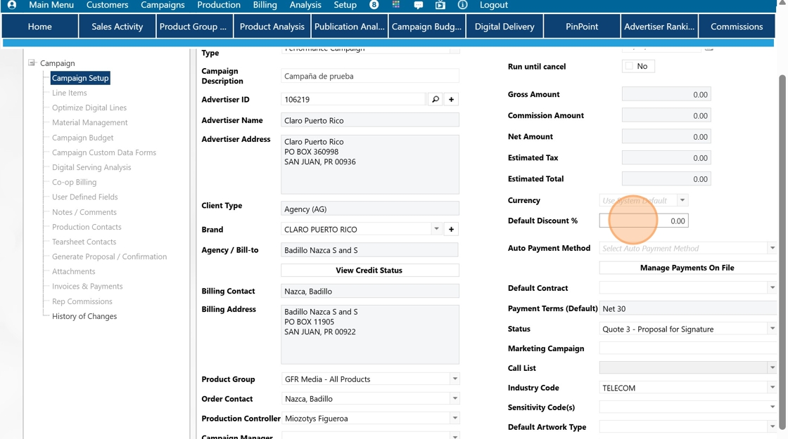Open Notes / Comments in the sidebar
This screenshot has width=788, height=439.
click(x=84, y=212)
